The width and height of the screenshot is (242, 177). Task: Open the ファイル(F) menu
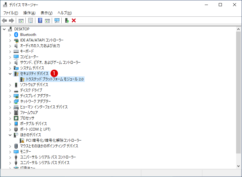coord(11,13)
